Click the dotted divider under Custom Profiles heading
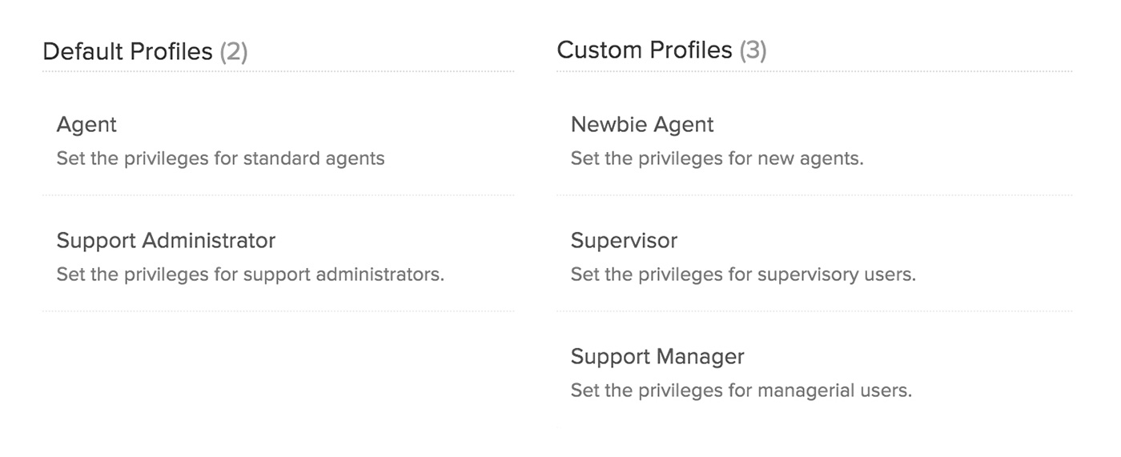Screen dimensions: 1121x457 coord(814,72)
